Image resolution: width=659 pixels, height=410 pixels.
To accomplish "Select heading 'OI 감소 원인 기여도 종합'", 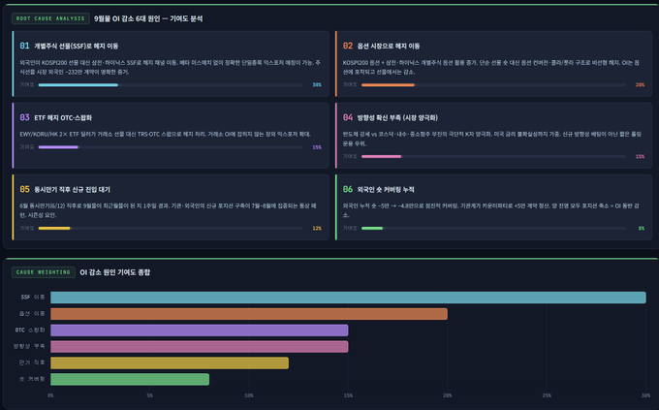I will tap(115, 272).
